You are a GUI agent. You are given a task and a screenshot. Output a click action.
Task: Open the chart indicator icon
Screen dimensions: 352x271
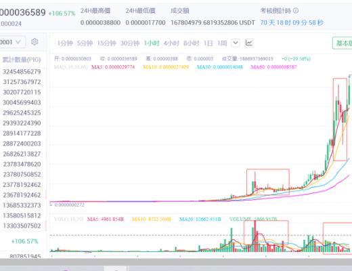coord(249,43)
